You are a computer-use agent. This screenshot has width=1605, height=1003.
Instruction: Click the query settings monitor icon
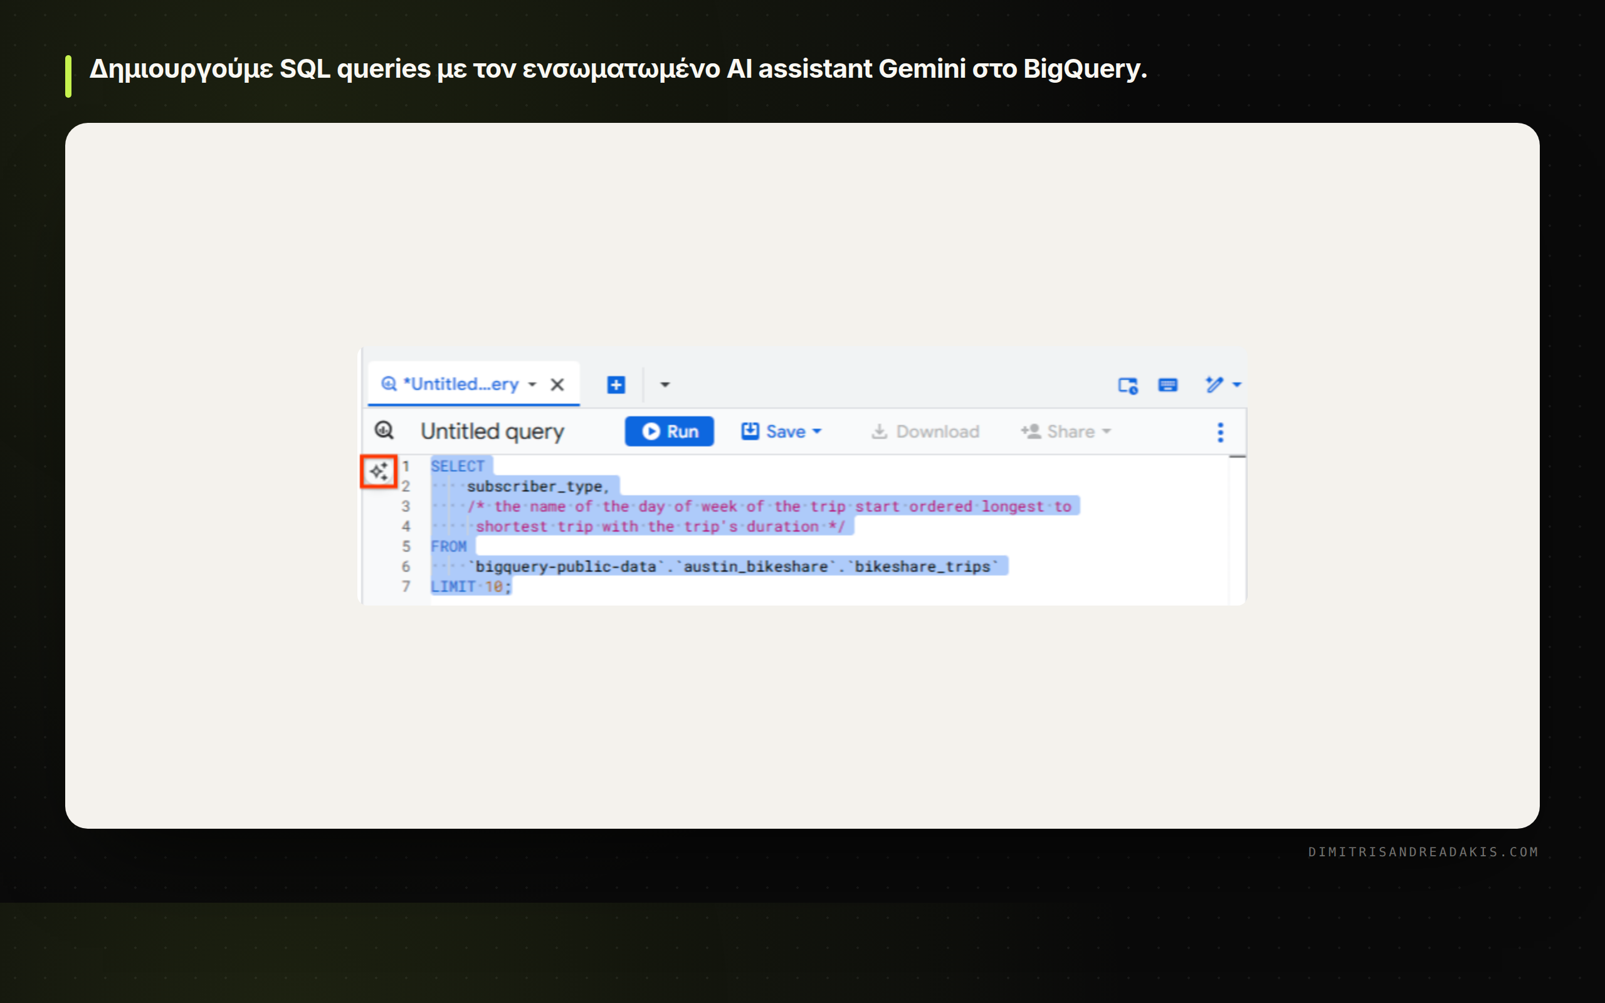1128,386
